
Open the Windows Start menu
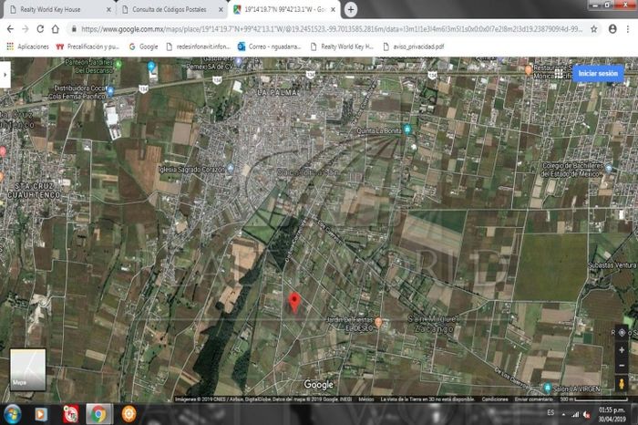click(x=11, y=414)
